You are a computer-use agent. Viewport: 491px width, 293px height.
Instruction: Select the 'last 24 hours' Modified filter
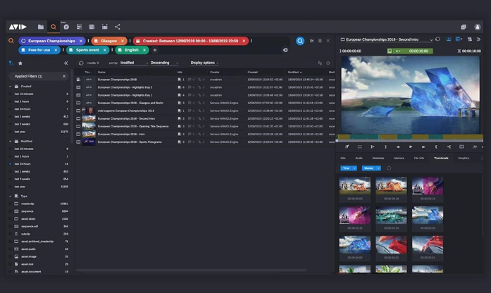11,163
